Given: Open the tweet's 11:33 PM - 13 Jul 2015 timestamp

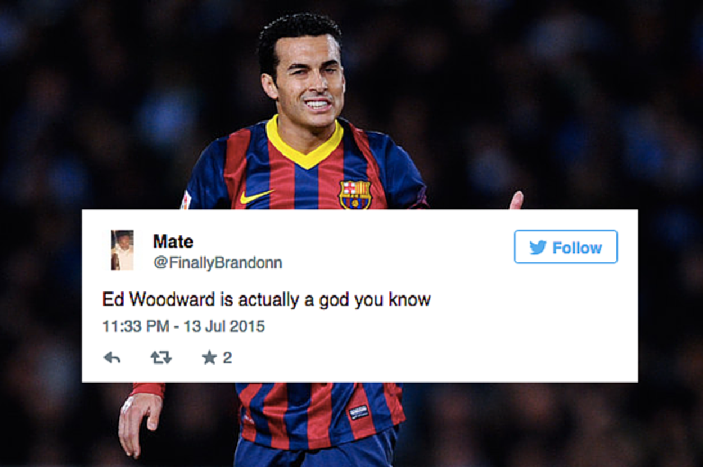Looking at the screenshot, I should pyautogui.click(x=183, y=326).
